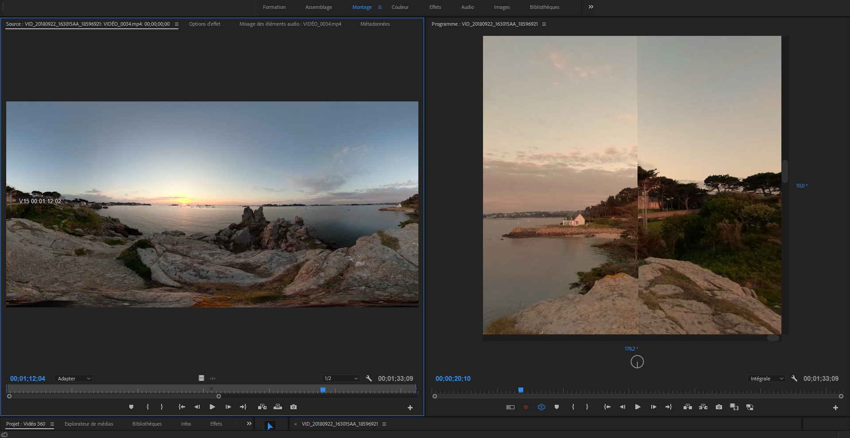Click Export Frame camera icon in Source monitor
850x438 pixels.
click(x=294, y=407)
